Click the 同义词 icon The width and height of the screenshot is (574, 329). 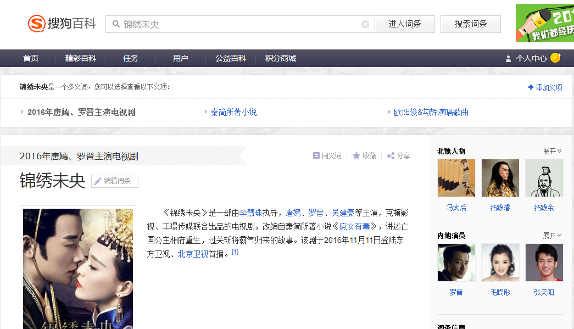point(316,155)
